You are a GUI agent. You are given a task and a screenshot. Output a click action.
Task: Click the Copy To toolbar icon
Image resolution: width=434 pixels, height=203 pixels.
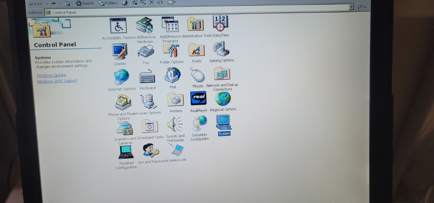143,3
